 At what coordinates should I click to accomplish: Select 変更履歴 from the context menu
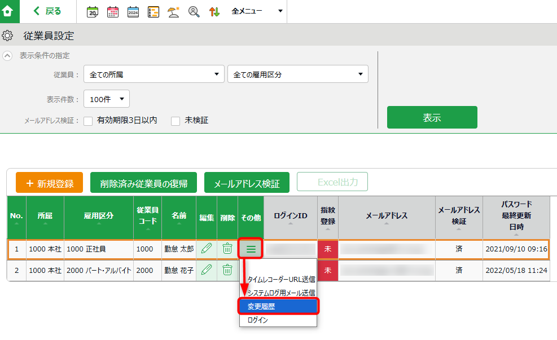click(278, 306)
